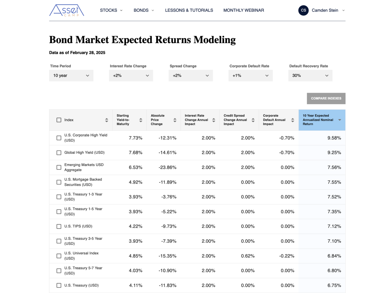Change the Spread Change selection
Image resolution: width=390 pixels, height=293 pixels.
191,75
